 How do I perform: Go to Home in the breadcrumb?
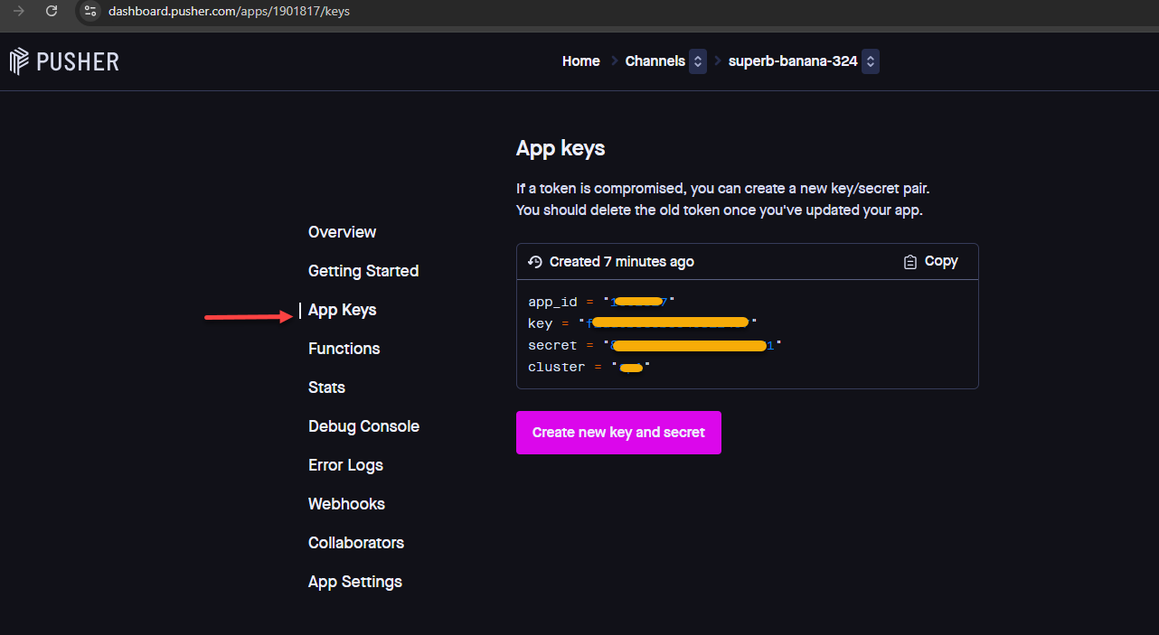pos(580,61)
